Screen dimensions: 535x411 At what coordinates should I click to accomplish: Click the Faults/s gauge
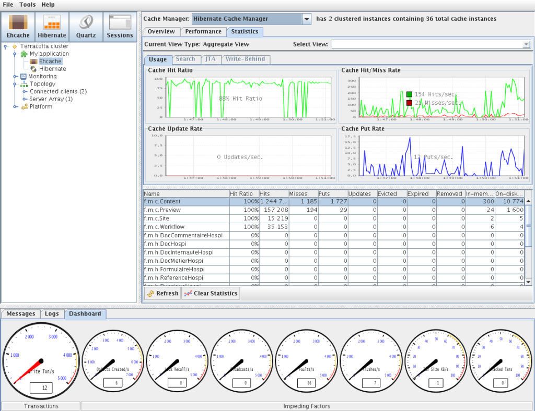pos(306,361)
